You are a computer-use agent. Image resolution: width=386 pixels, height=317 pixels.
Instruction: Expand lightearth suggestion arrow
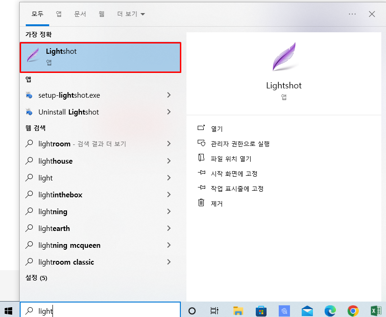tap(169, 228)
